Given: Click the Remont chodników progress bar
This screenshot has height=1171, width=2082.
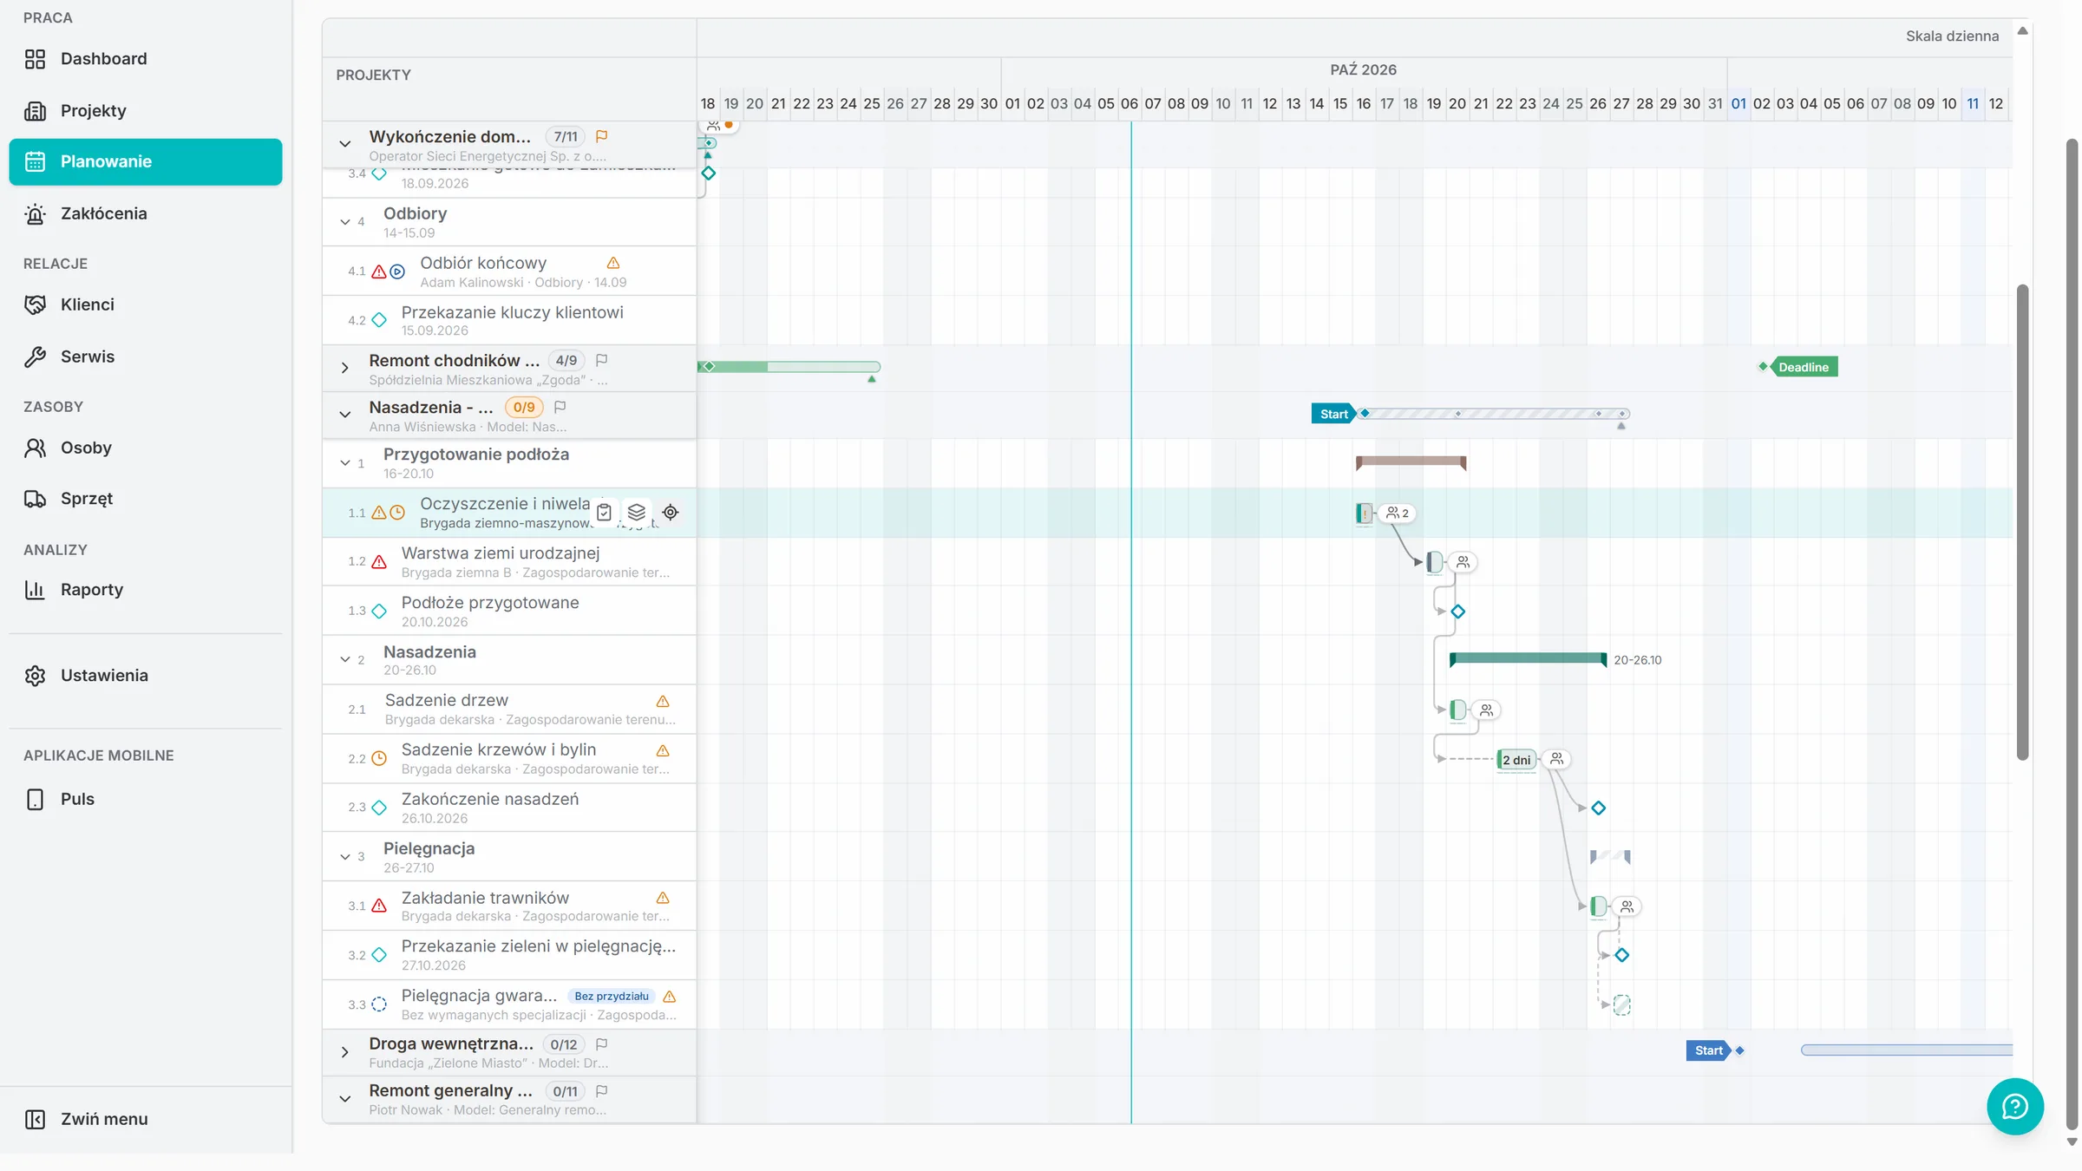Looking at the screenshot, I should point(789,367).
